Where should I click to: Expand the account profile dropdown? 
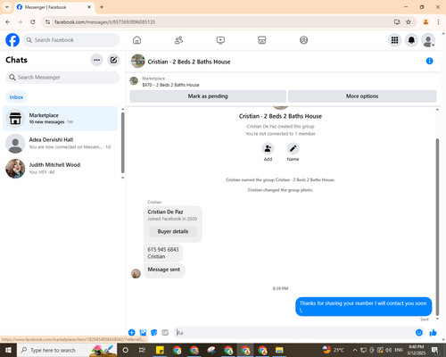pyautogui.click(x=428, y=40)
